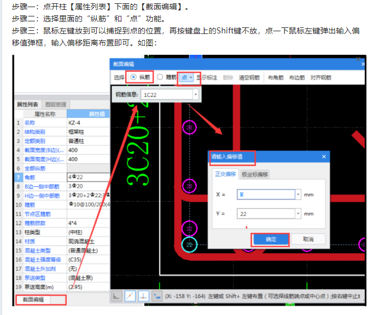379x315 pixels.
Task: Click the 混凝土强度等级 property link
Action: point(43,260)
